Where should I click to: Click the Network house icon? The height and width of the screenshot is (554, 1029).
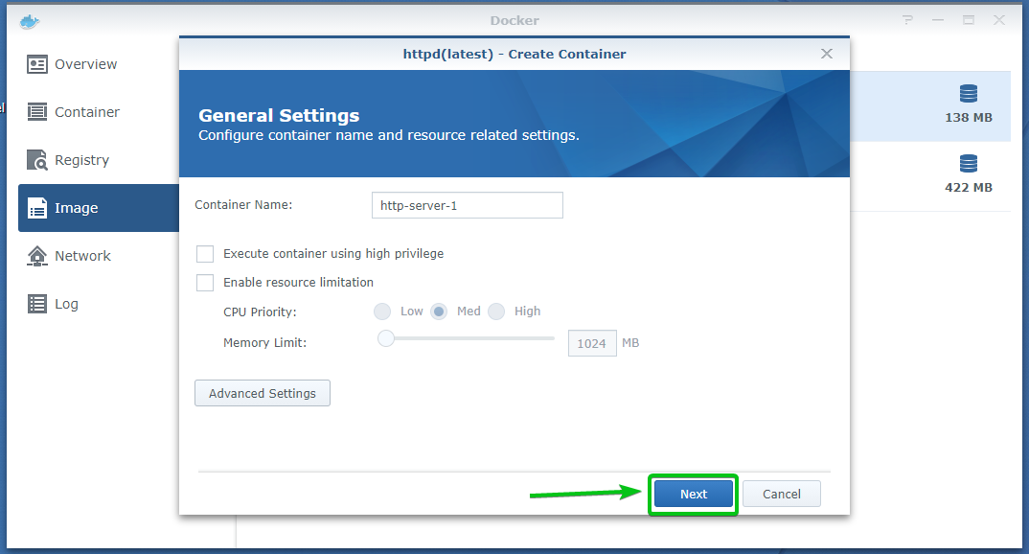click(x=37, y=256)
